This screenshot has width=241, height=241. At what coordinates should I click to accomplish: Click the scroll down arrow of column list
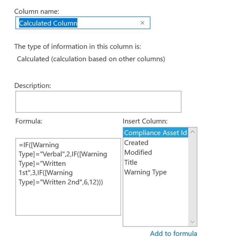click(x=192, y=222)
